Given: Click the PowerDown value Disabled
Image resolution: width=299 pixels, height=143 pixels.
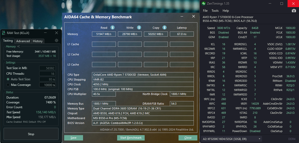Looking at the screenshot, I should pyautogui.click(x=255, y=131).
